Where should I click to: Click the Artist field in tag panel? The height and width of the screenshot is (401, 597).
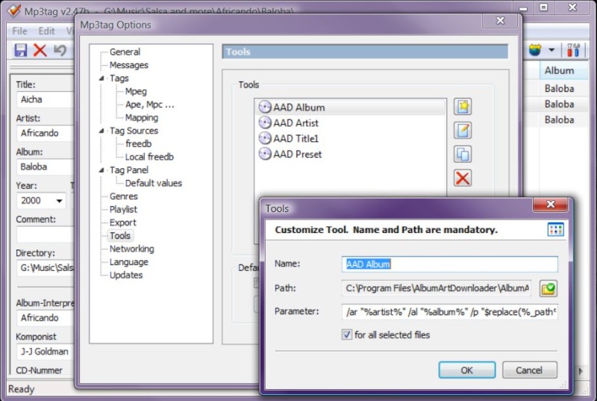pos(46,133)
